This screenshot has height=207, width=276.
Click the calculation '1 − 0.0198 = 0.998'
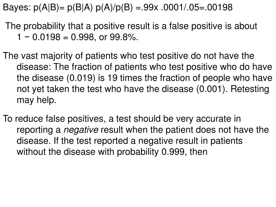pos(55,37)
